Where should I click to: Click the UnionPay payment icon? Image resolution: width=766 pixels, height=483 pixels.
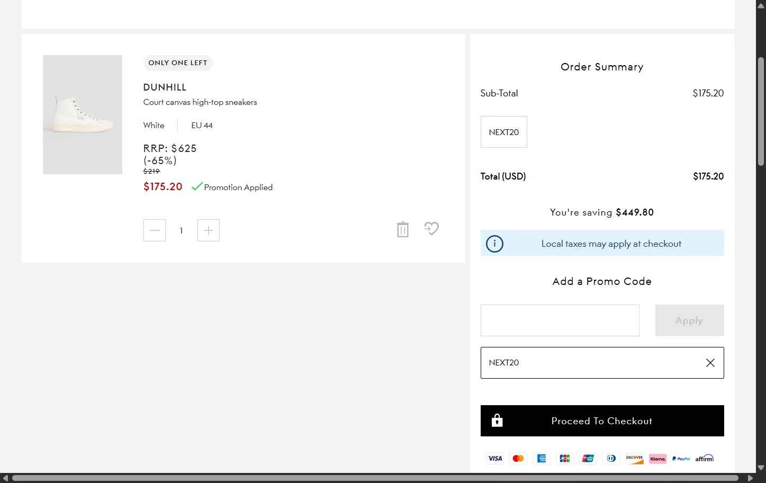pyautogui.click(x=588, y=459)
